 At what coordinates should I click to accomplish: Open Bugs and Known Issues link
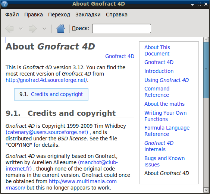pos(164,161)
